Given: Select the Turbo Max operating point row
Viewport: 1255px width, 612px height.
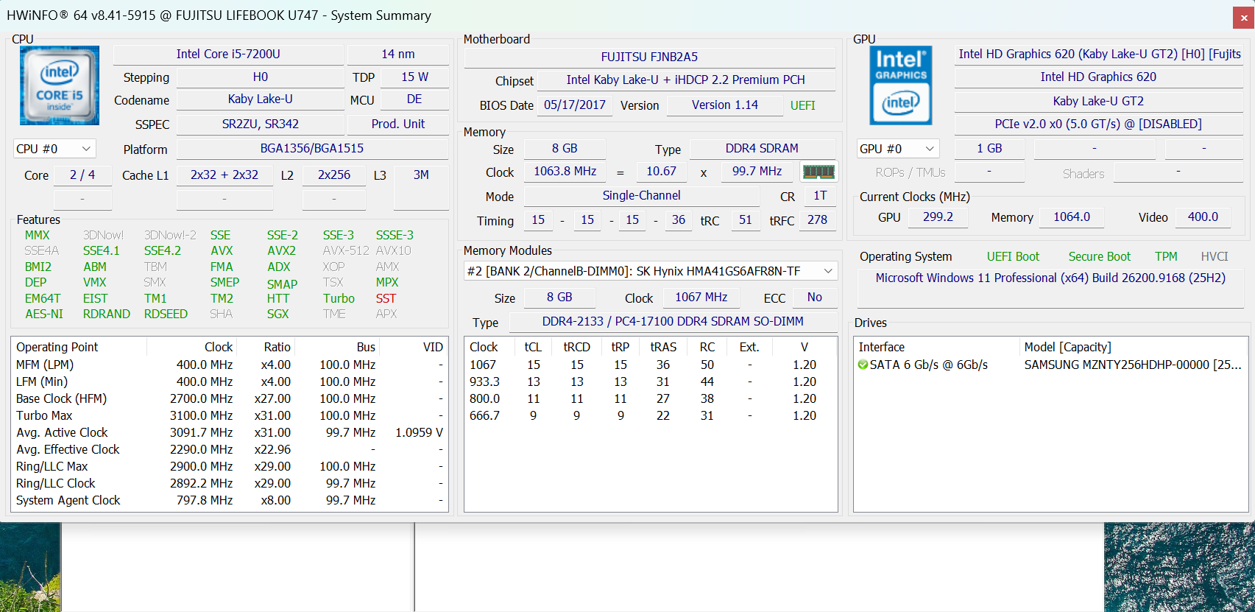Looking at the screenshot, I should point(230,415).
